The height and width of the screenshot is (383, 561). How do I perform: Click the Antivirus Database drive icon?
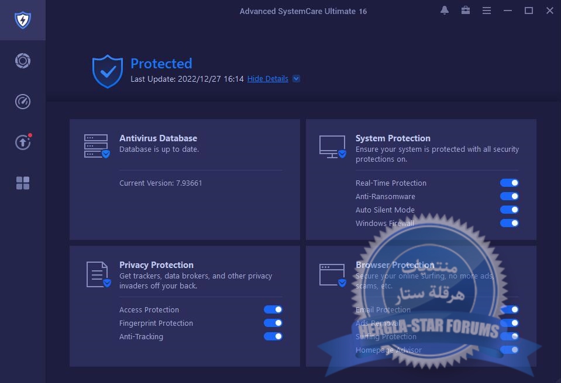pyautogui.click(x=95, y=146)
